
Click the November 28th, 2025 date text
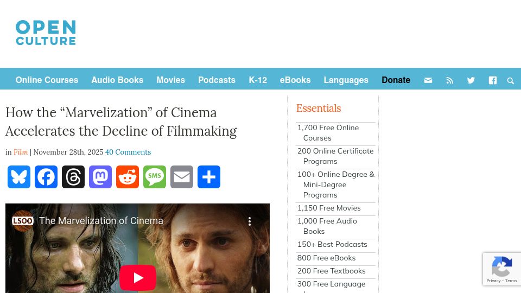tap(68, 152)
